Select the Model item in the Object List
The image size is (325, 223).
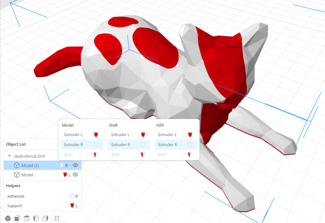27,175
